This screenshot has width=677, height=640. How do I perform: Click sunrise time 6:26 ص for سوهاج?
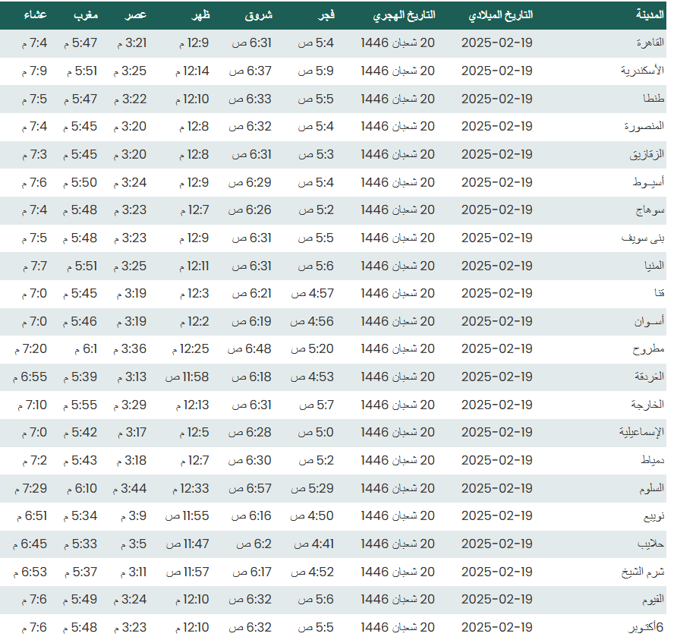pyautogui.click(x=250, y=210)
